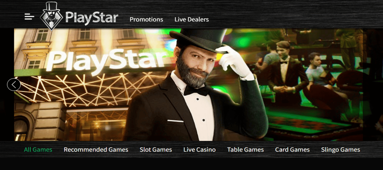Switch to Recommended Games tab
This screenshot has width=383, height=170.
[x=96, y=150]
